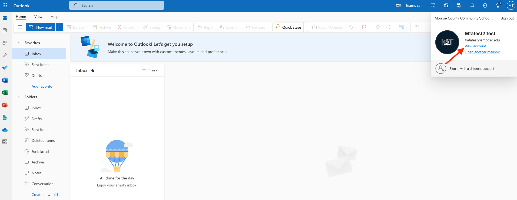The height and width of the screenshot is (200, 517).
Task: Start a Teams call
Action: 409,5
